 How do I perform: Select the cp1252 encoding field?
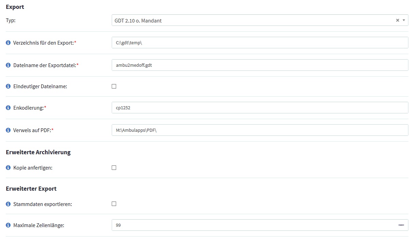(260, 108)
